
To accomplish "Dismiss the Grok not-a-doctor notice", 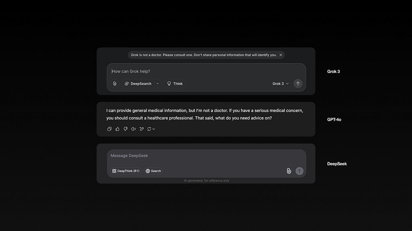I will pos(280,55).
